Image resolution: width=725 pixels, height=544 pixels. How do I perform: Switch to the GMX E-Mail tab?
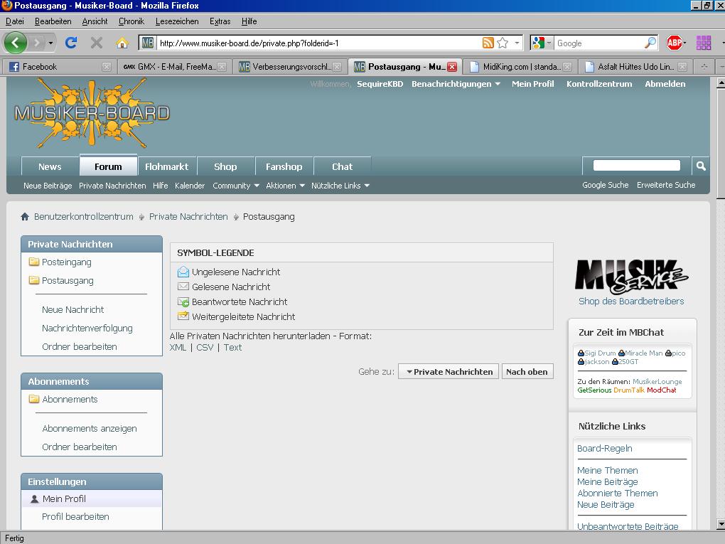[174, 67]
